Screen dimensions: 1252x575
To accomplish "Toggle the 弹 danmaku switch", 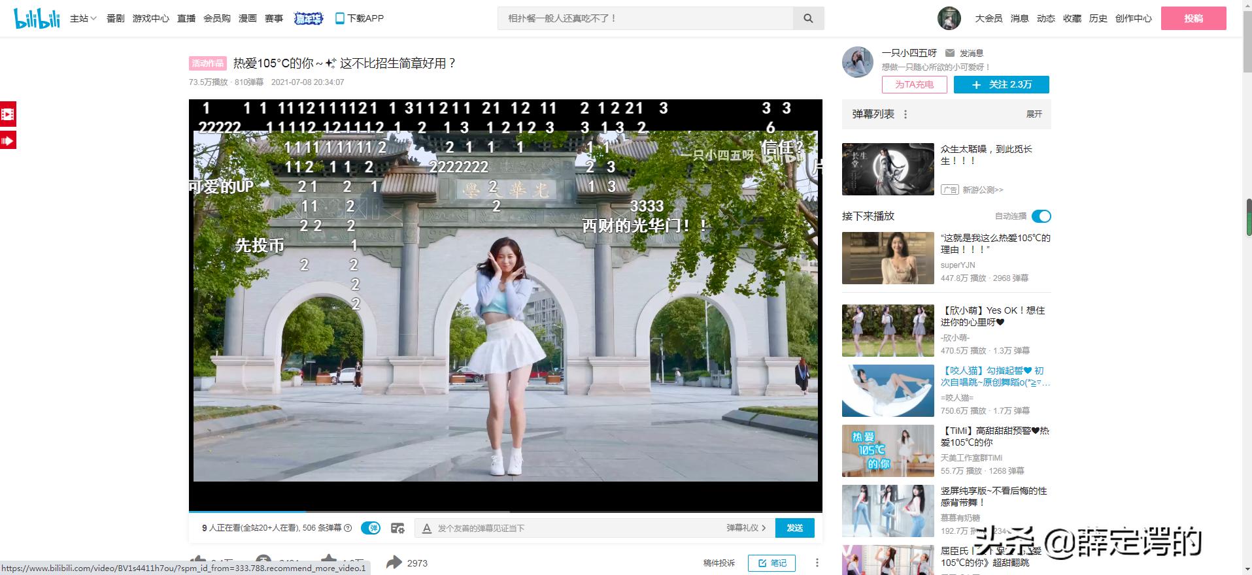I will [371, 528].
